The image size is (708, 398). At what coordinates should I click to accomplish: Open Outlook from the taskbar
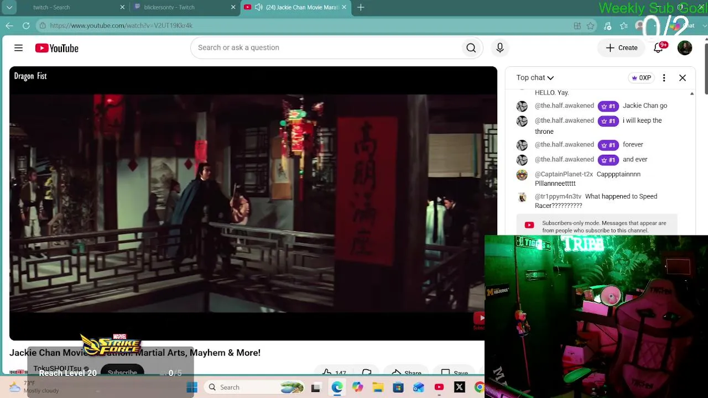[x=419, y=387]
